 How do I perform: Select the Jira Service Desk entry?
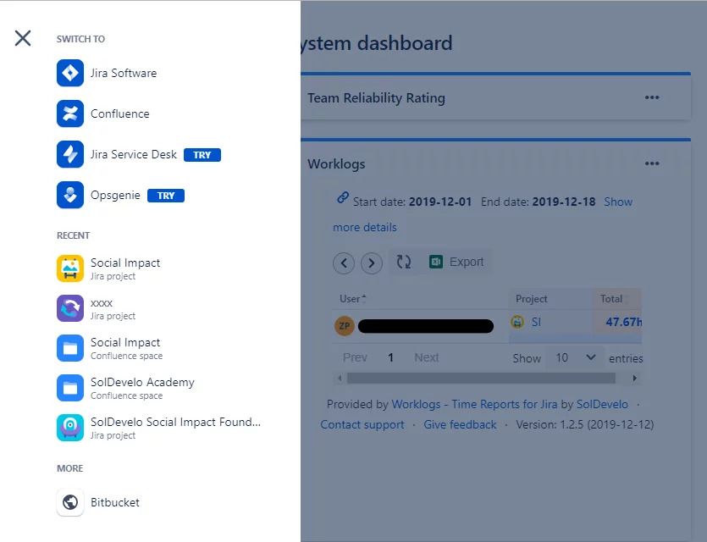coord(134,154)
